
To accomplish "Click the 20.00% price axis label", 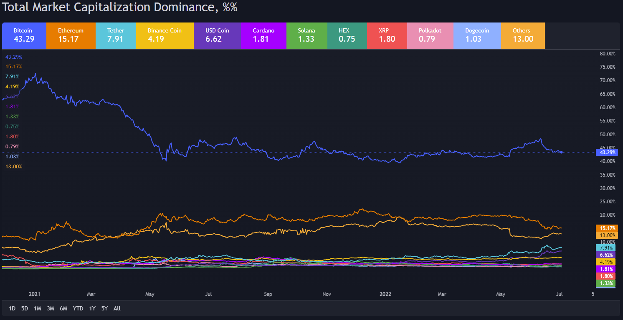I will coord(608,215).
